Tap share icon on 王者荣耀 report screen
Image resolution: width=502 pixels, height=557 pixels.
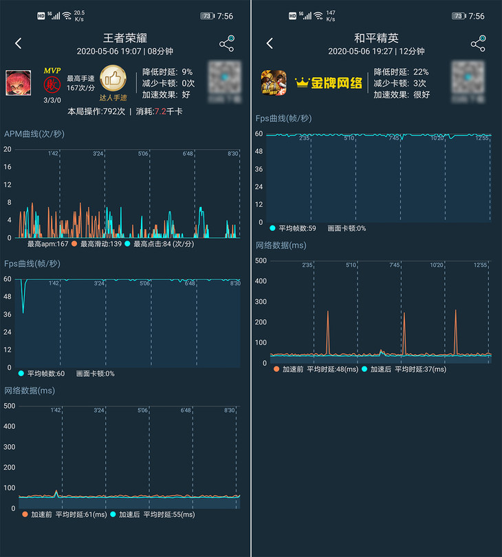pyautogui.click(x=227, y=43)
